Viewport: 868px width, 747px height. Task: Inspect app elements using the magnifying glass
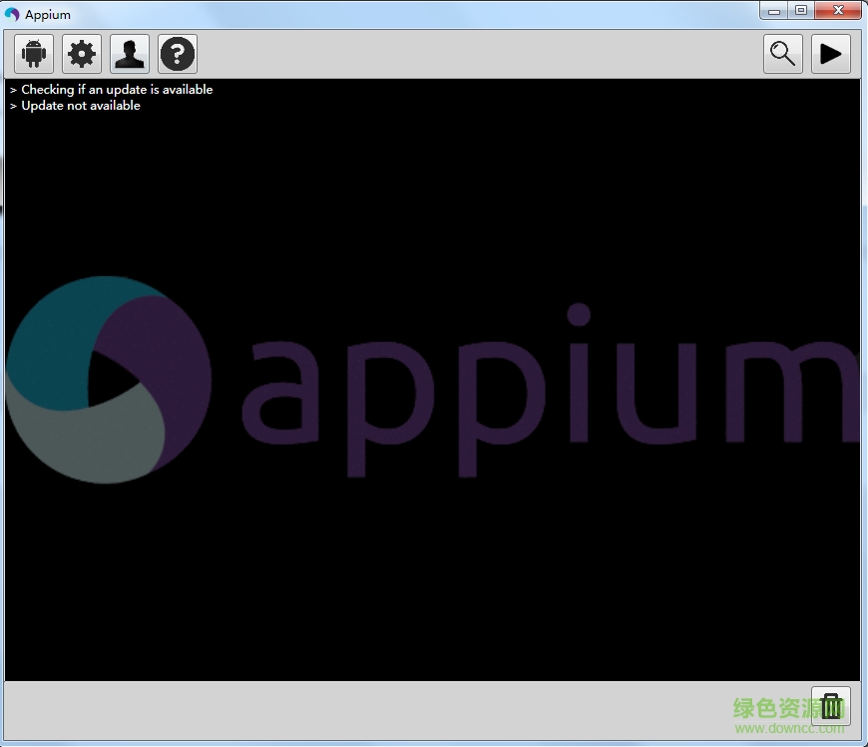[x=782, y=54]
